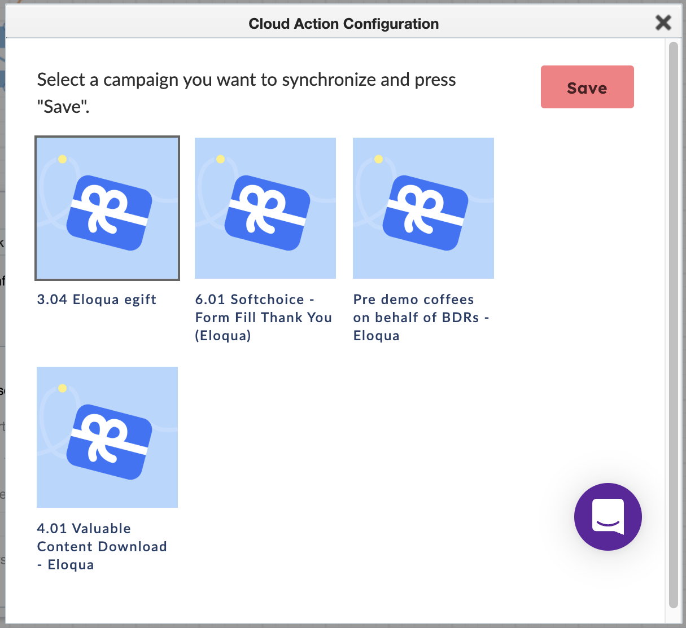Click the "4.01 Valuable Content Download - Eloqua" label

[x=102, y=547]
